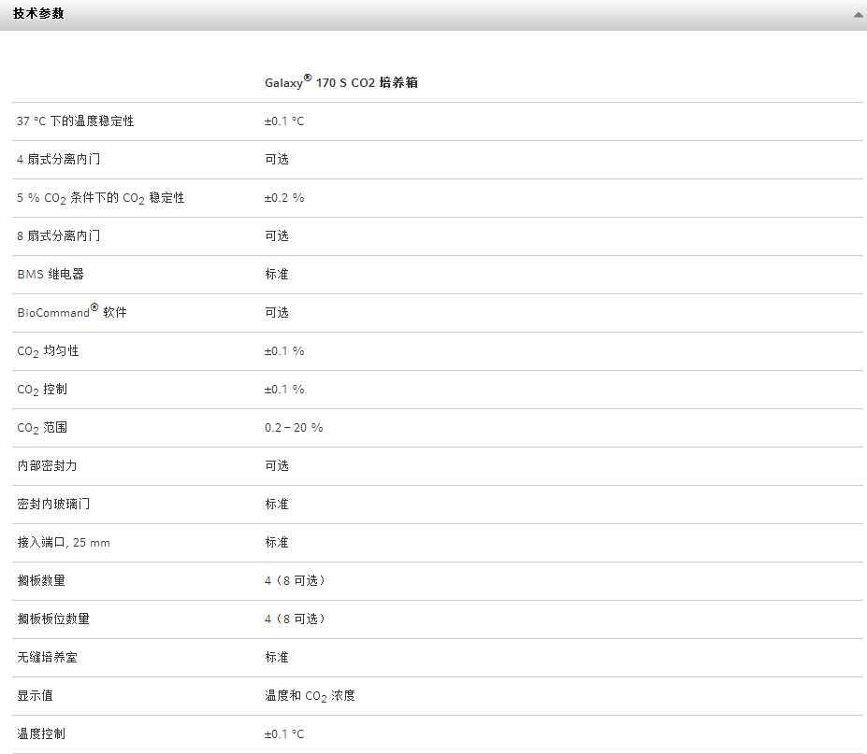Click the CO2 控制 row label
This screenshot has height=754, width=867.
point(42,390)
